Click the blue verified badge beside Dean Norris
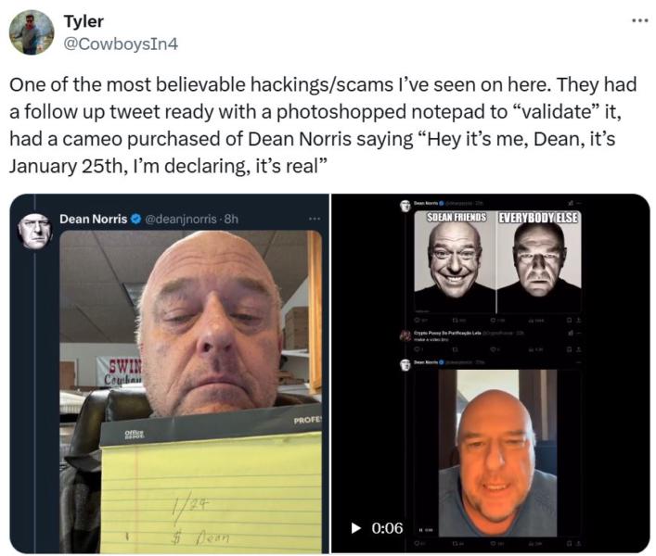Viewport: 656px width, 556px height. (x=135, y=219)
